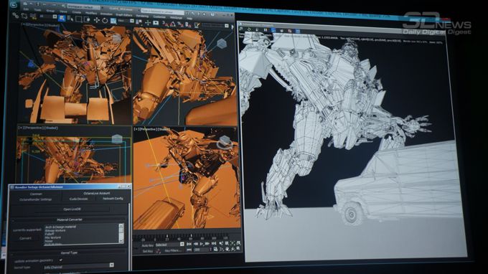Open the selection filter dropdown
488x274 pixels.
click(x=48, y=16)
